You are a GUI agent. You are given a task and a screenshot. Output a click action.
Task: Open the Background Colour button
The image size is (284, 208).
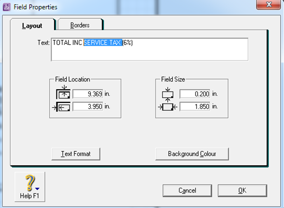[192, 154]
